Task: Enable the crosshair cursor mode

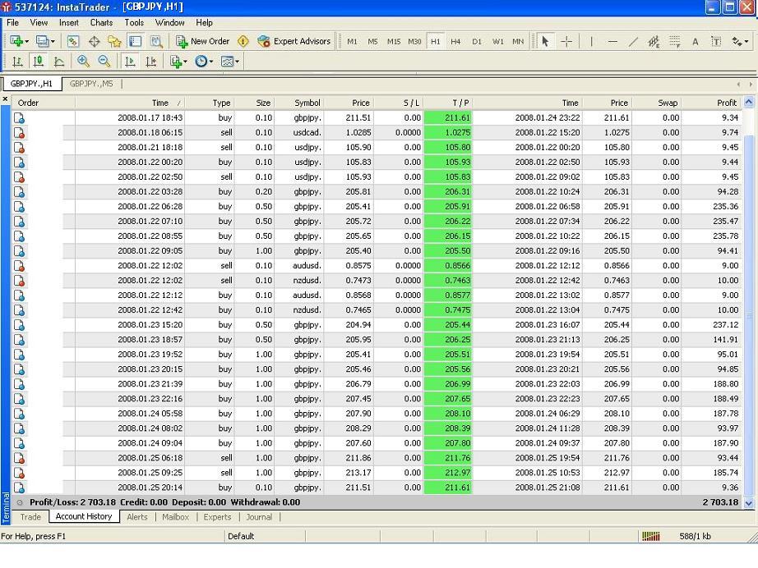Action: coord(566,42)
